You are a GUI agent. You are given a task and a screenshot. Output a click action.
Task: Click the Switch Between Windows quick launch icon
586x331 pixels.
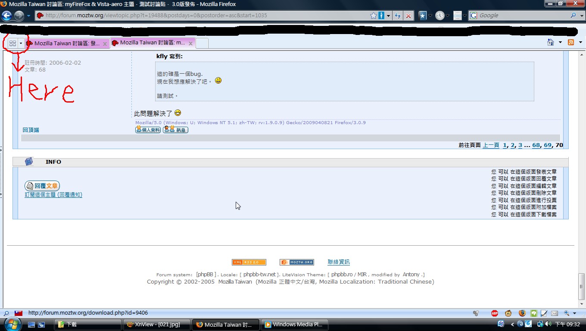41,325
